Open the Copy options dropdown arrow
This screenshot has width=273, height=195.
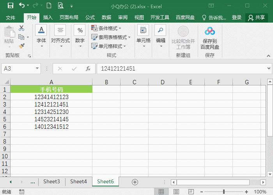(28, 37)
